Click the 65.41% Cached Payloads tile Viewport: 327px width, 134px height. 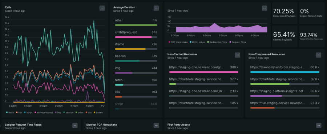click(x=285, y=36)
